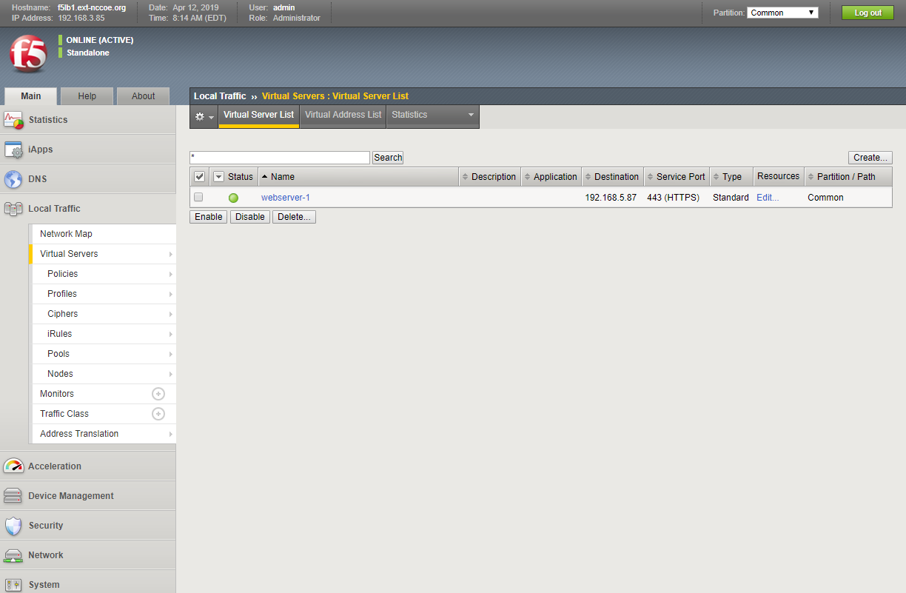Viewport: 906px width, 593px height.
Task: Click the plus icon beside Traffic Class
Action: [x=158, y=414]
